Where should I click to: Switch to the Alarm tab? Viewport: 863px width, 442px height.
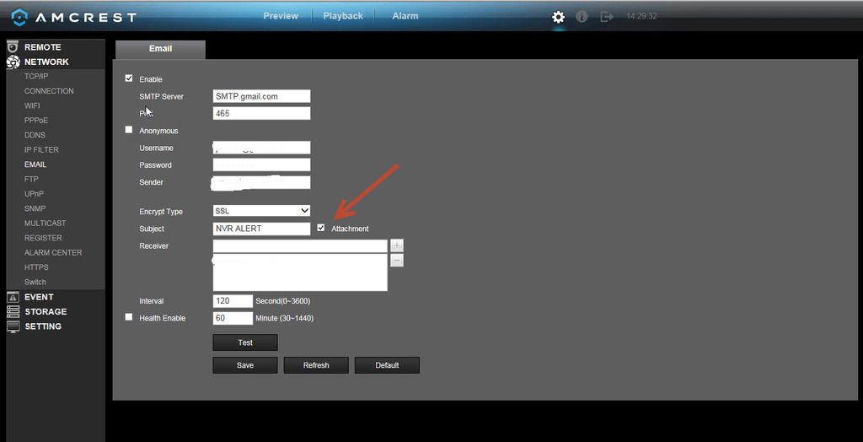(x=405, y=16)
